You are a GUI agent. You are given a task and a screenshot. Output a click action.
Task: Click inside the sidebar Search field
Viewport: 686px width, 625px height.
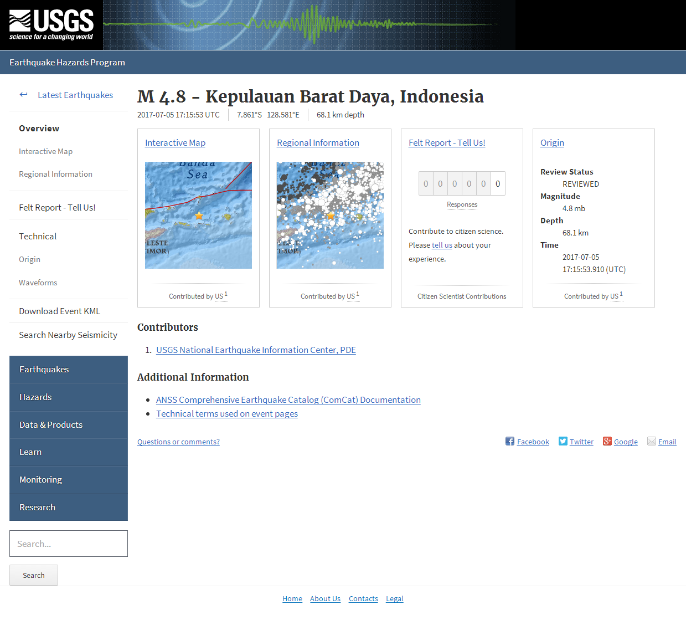point(68,544)
